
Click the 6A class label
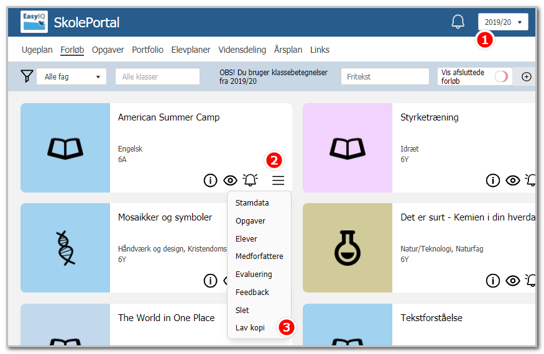point(122,160)
